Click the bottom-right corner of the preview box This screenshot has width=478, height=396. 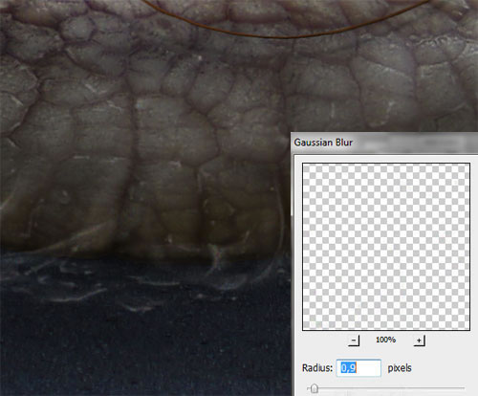click(469, 330)
